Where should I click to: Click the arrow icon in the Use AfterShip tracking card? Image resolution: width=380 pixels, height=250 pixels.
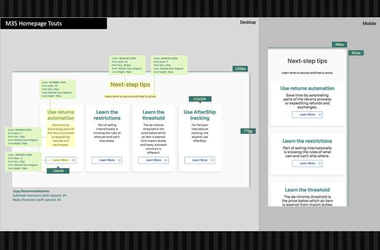tap(211, 160)
